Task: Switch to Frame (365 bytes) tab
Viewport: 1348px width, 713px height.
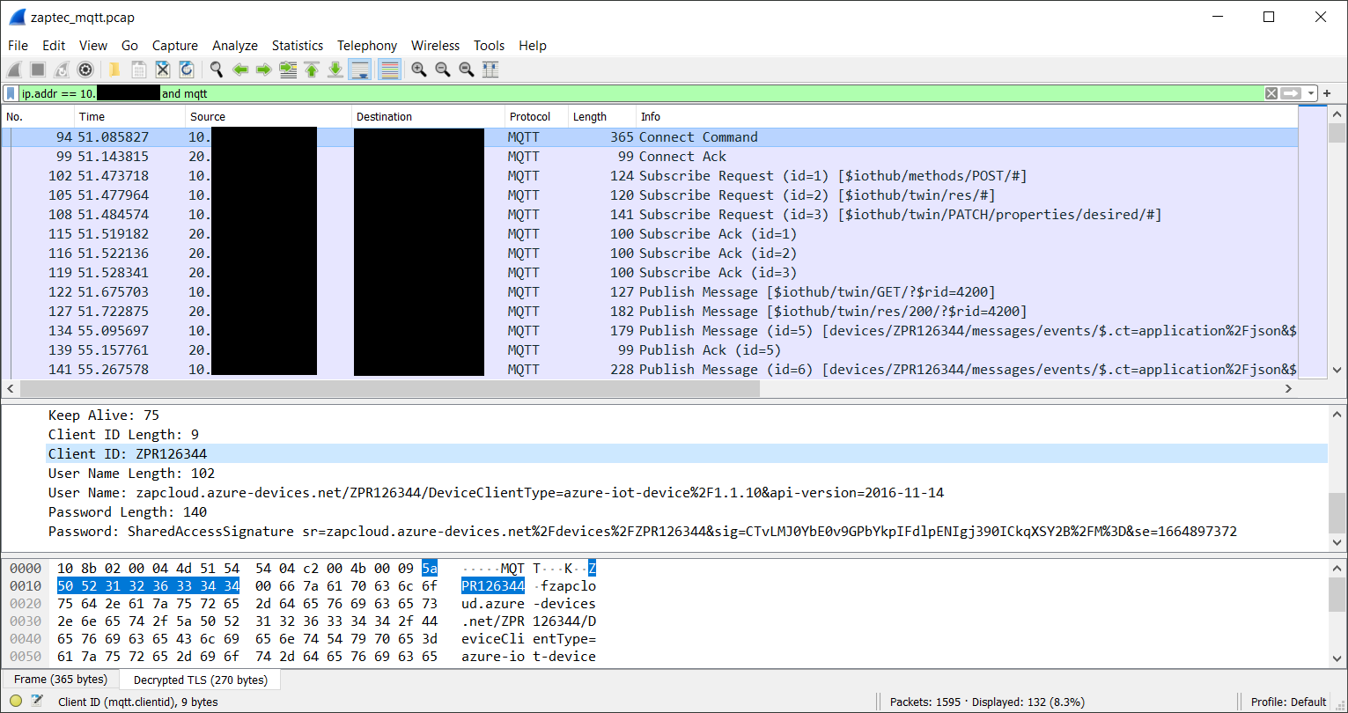Action: click(x=61, y=680)
